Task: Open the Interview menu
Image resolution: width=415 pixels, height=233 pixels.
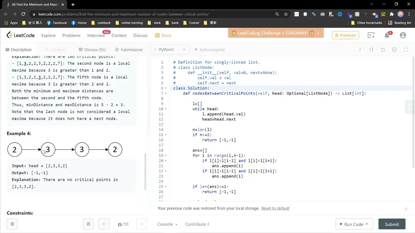Action: point(96,35)
